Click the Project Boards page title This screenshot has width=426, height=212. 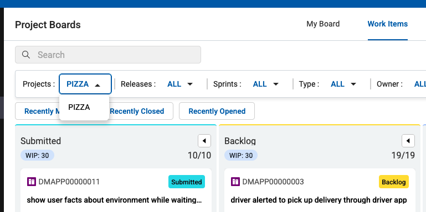[48, 25]
